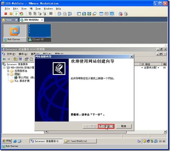This screenshot has width=170, height=151.
Task: Click the horizontal scrollbar right arrow
Action: pyautogui.click(x=165, y=132)
